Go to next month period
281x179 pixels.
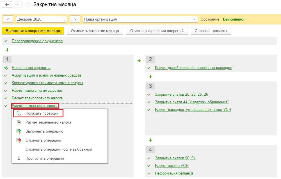[75, 19]
